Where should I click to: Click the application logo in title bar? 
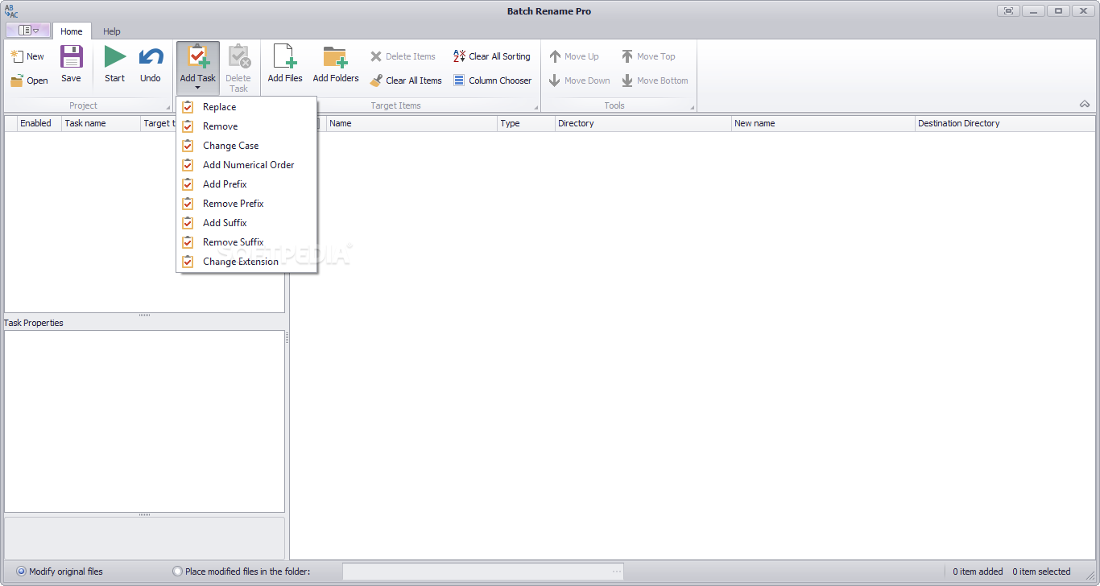click(x=11, y=10)
